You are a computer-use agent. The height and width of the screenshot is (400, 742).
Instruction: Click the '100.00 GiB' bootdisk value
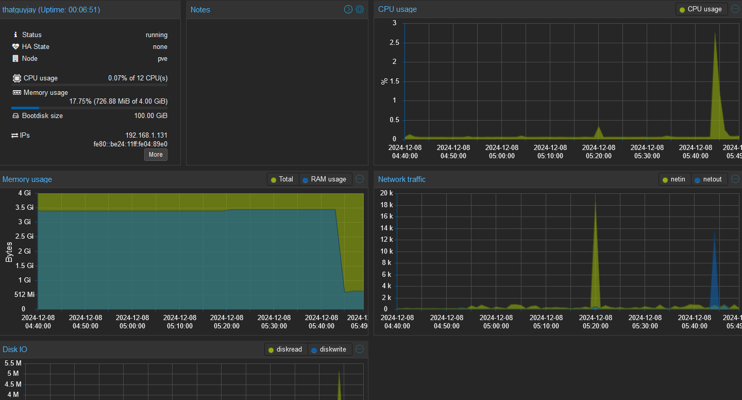point(151,115)
